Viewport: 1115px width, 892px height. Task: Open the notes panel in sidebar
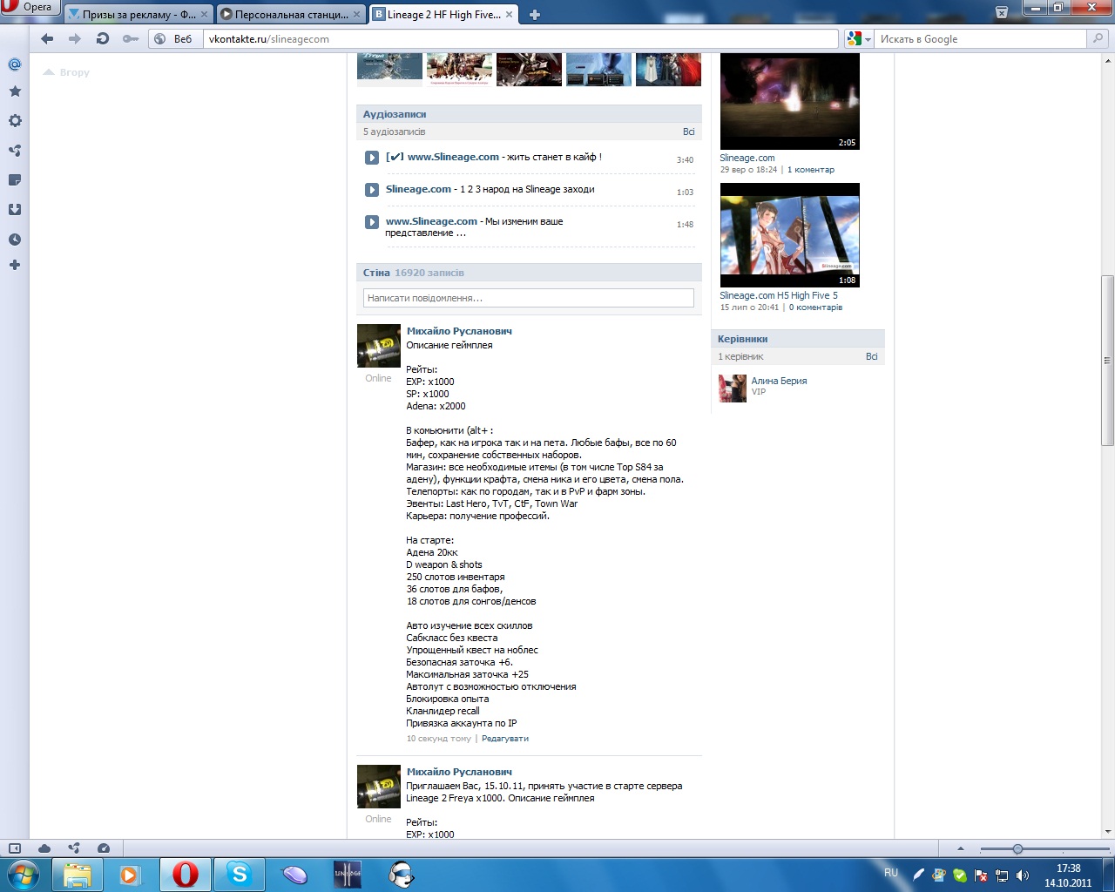[15, 180]
